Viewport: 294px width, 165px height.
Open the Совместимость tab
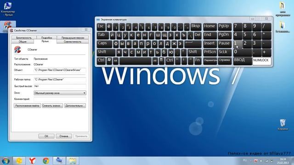pyautogui.click(x=73, y=42)
